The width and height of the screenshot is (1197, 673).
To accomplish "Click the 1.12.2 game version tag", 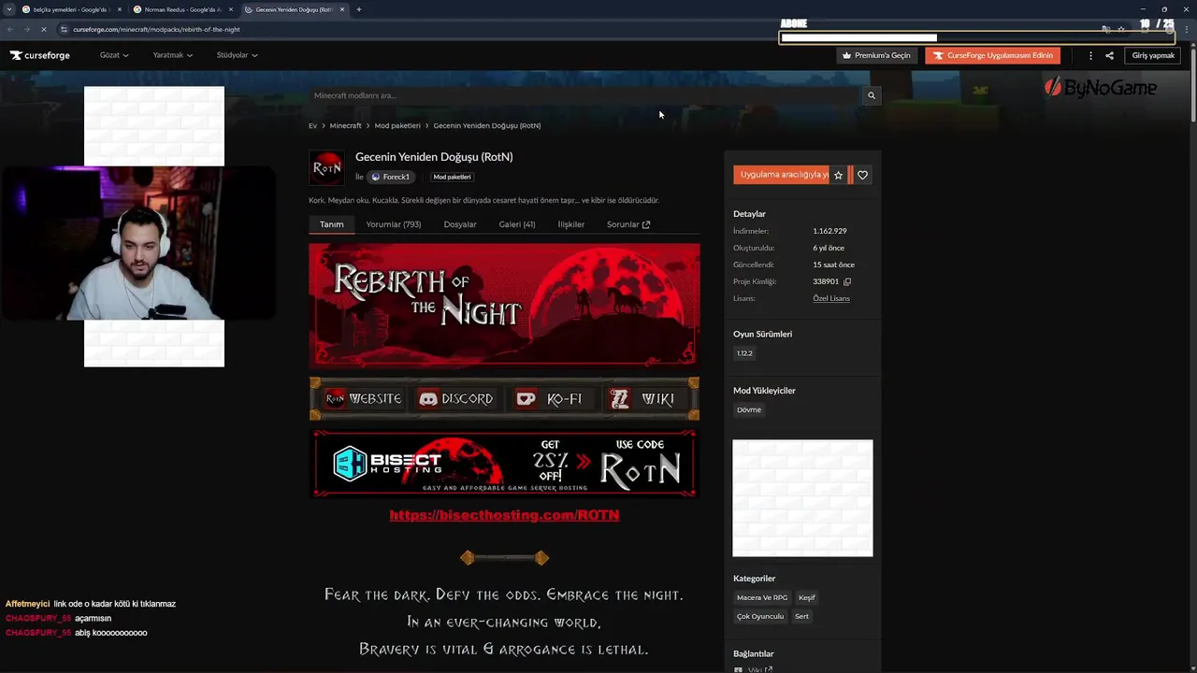I will (x=744, y=353).
